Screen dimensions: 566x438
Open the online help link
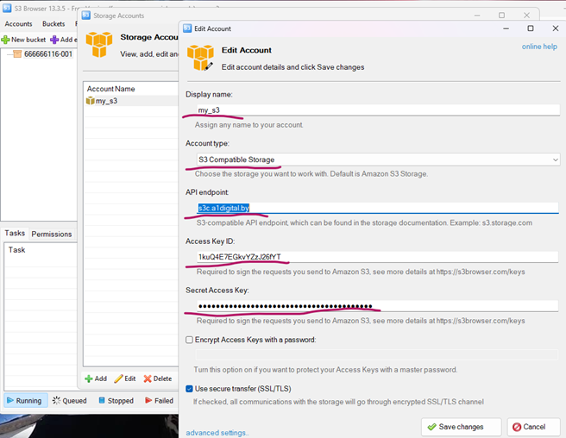pos(539,47)
